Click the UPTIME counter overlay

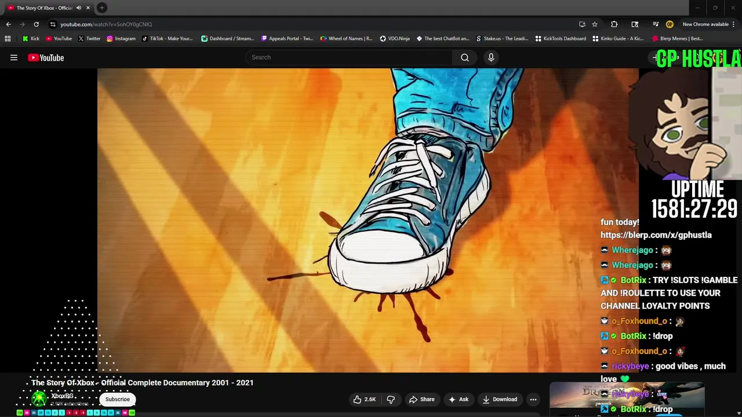(694, 200)
